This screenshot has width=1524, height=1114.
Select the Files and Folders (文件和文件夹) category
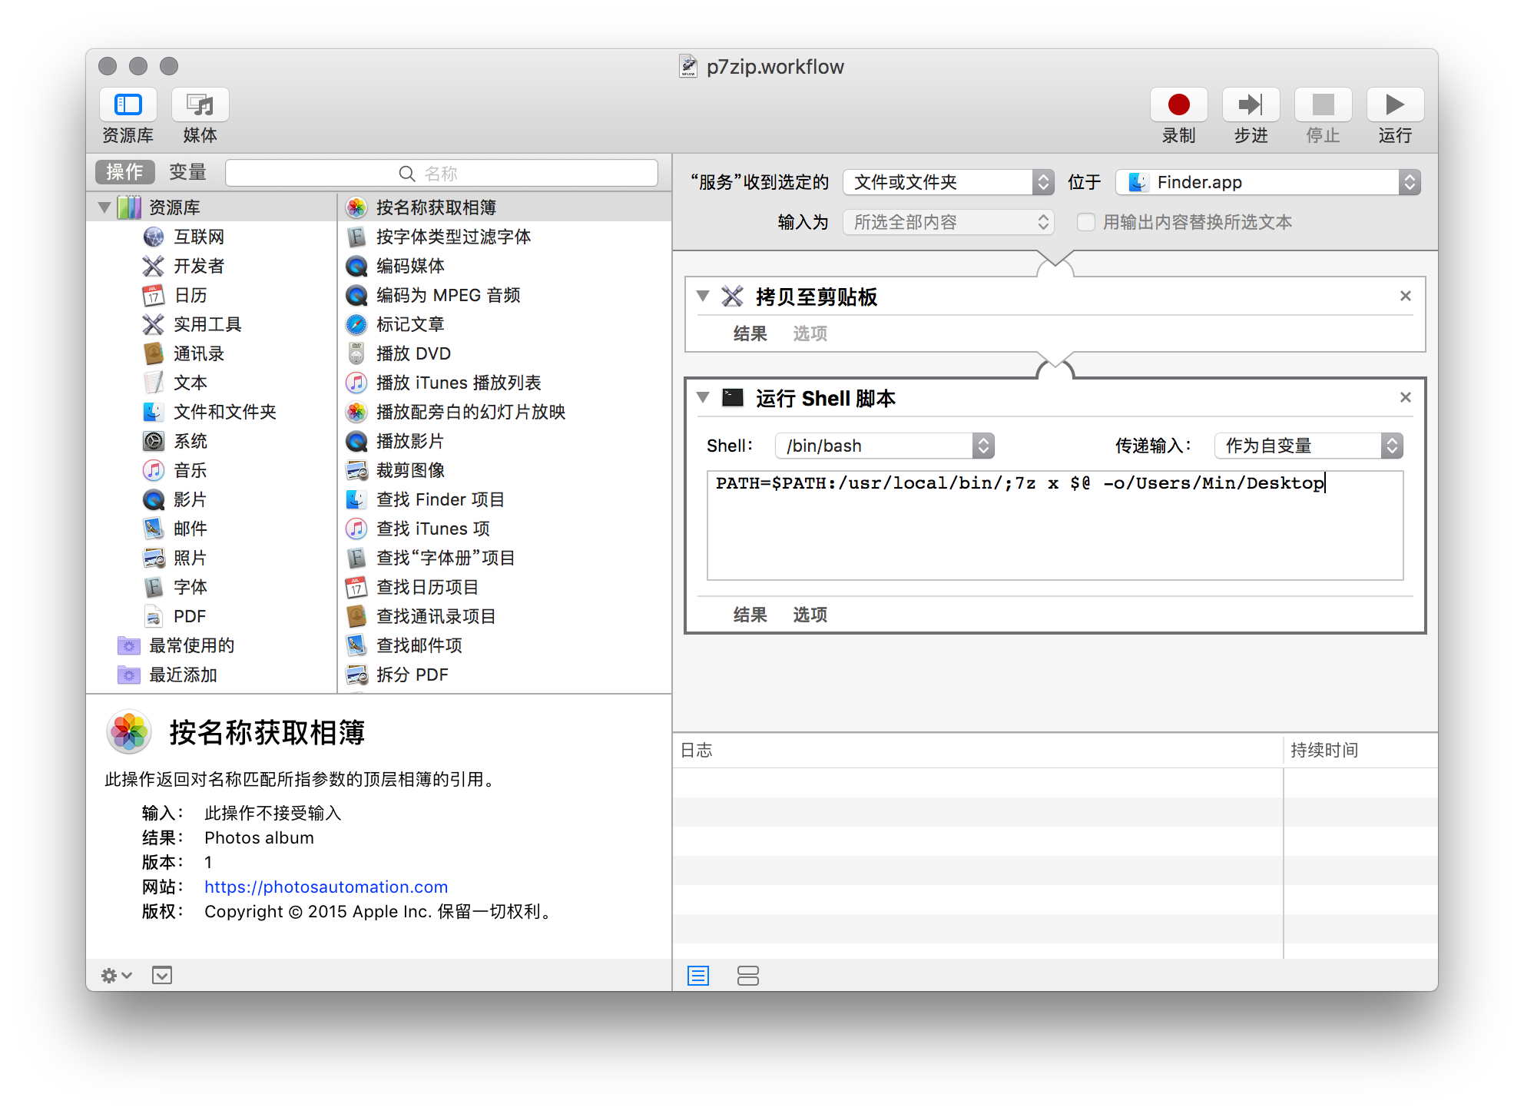[x=224, y=413]
